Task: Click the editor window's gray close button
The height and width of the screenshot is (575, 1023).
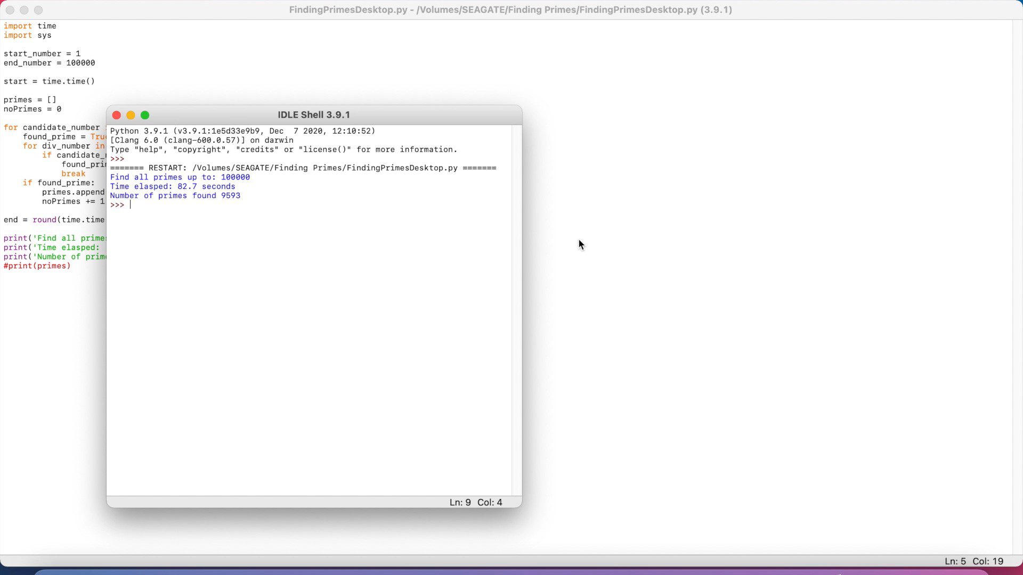Action: click(x=10, y=10)
